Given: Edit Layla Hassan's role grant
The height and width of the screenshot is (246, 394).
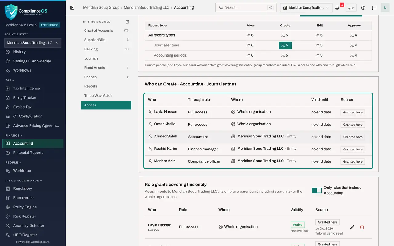Looking at the screenshot, I should coord(352,227).
